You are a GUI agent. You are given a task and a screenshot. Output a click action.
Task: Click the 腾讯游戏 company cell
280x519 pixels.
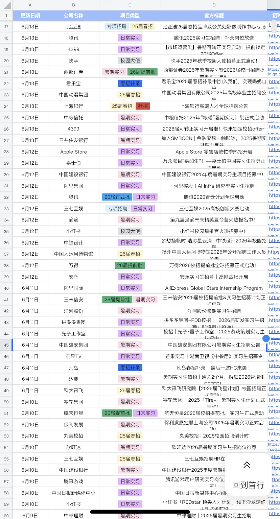[x=73, y=481]
